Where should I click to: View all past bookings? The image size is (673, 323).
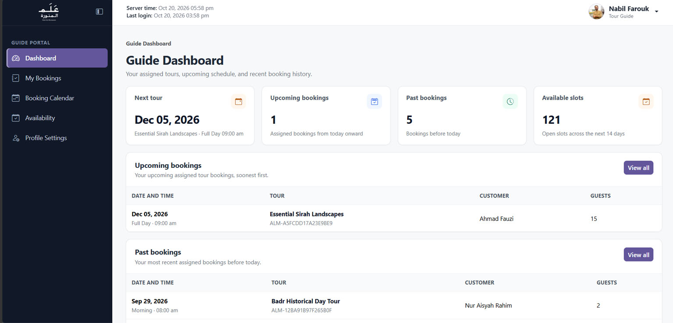tap(638, 255)
